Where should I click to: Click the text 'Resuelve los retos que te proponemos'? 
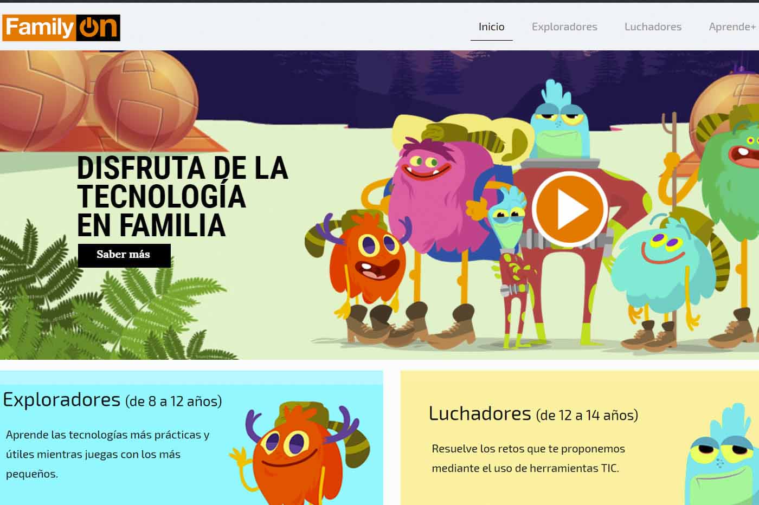(x=528, y=449)
